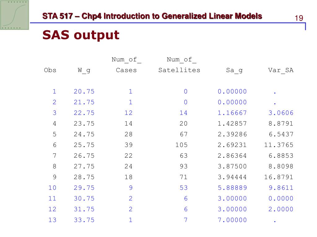Click the Num_of_ Satellites column header

(179, 65)
